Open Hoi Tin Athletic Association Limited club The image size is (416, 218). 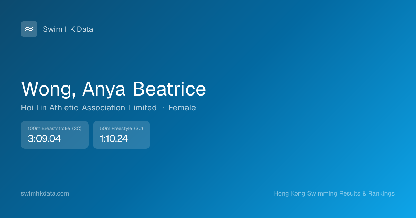click(x=89, y=108)
